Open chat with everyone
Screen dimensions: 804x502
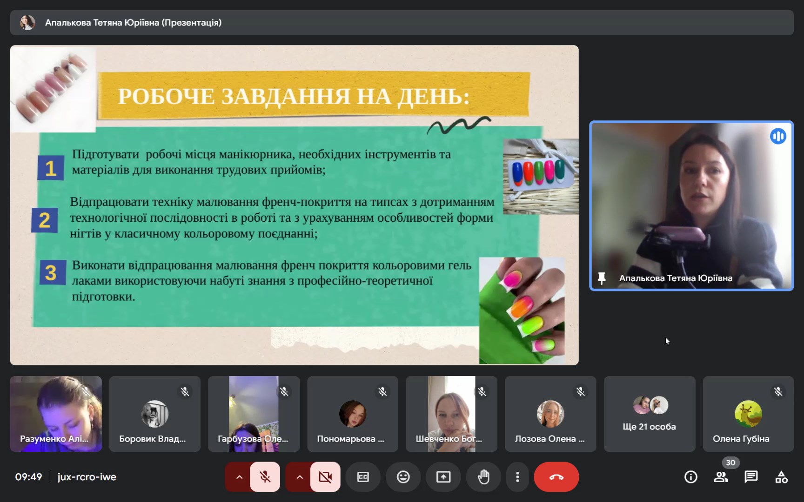tap(751, 477)
